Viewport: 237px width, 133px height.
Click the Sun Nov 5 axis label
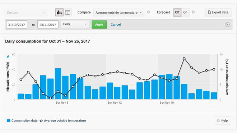click(62, 103)
